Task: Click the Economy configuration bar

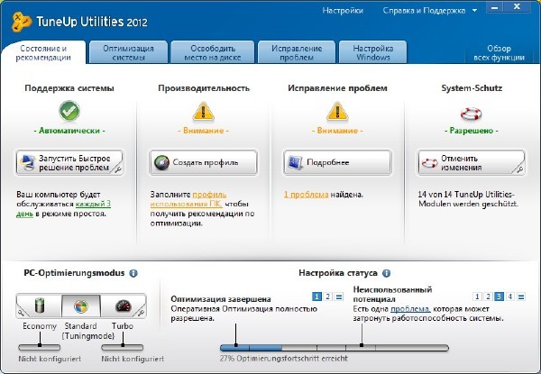Action: 40,347
